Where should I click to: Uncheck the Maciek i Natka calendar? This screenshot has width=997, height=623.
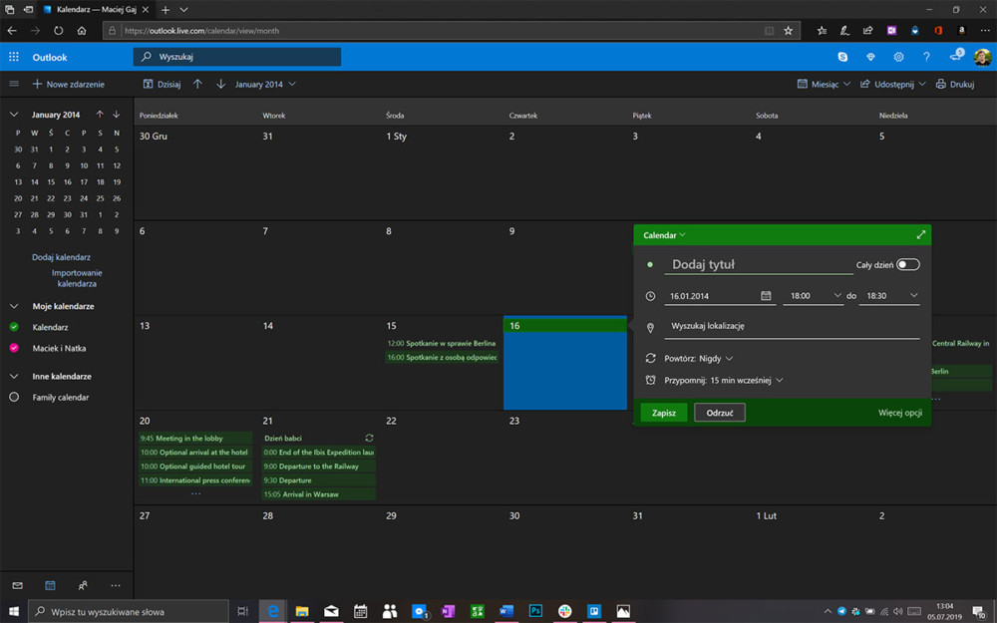coord(14,348)
